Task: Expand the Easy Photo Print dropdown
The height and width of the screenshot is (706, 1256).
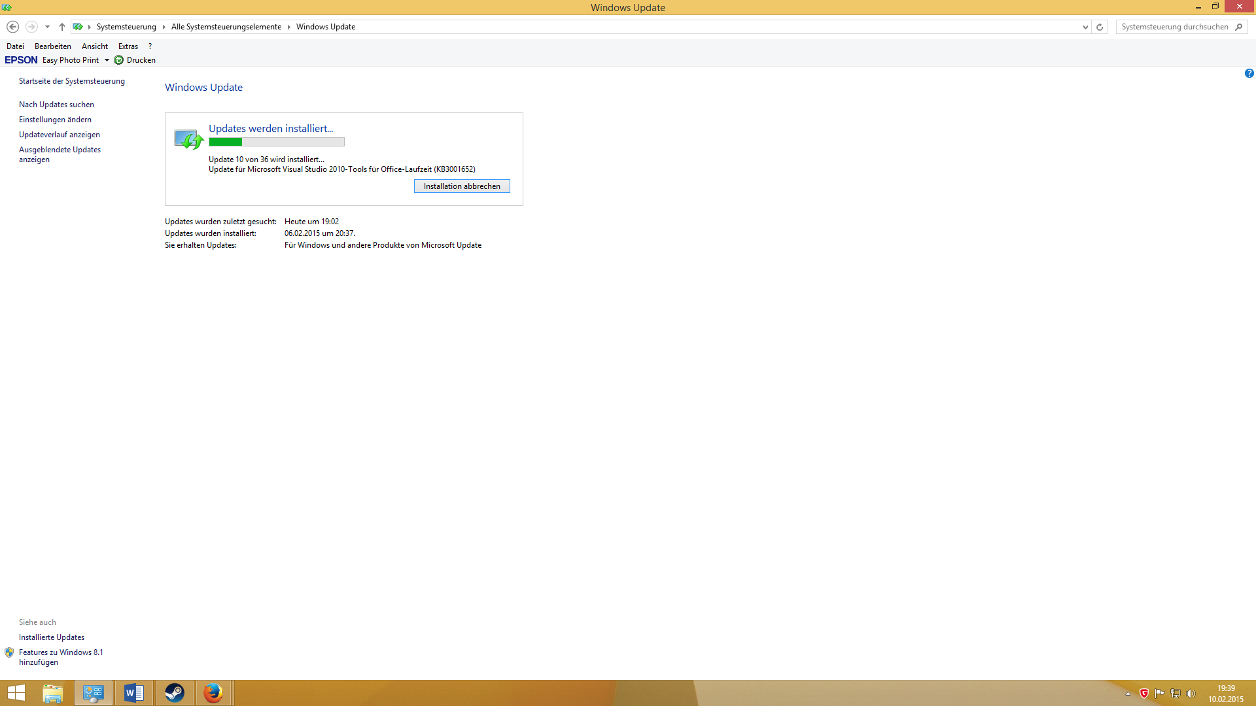Action: click(x=107, y=60)
